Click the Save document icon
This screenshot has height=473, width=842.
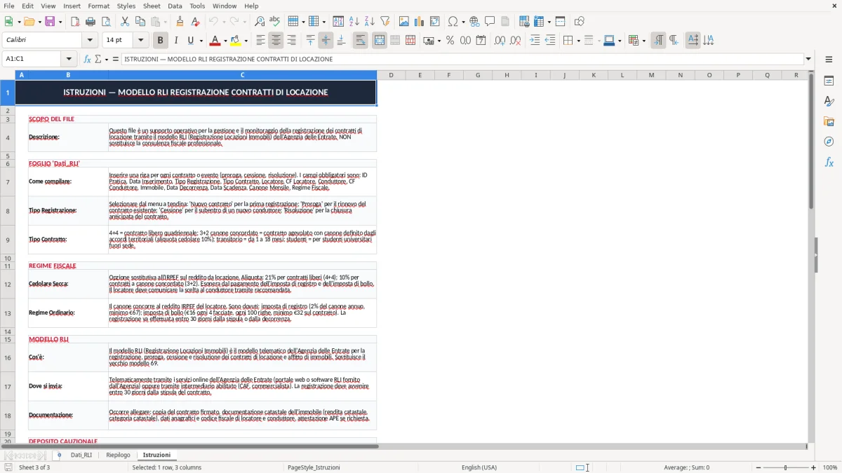(50, 22)
